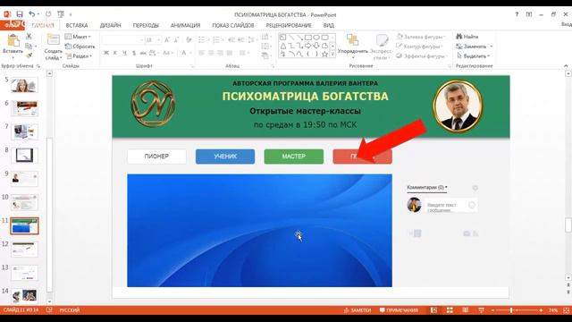
Task: Open the change case (Aa) dropdown
Action: pos(167,53)
